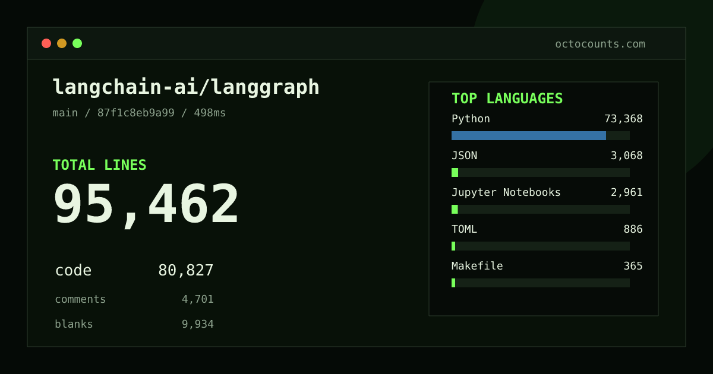Click the JSON language label
The image size is (713, 374).
pos(464,156)
